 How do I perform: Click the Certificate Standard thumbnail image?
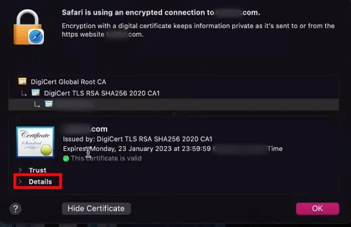coord(35,142)
